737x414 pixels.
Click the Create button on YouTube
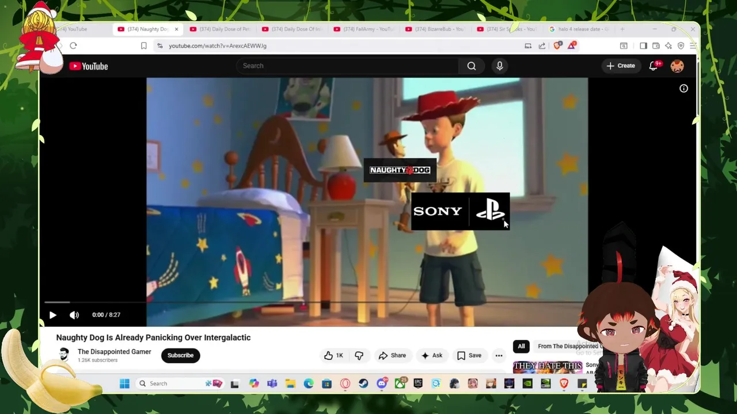(x=621, y=66)
